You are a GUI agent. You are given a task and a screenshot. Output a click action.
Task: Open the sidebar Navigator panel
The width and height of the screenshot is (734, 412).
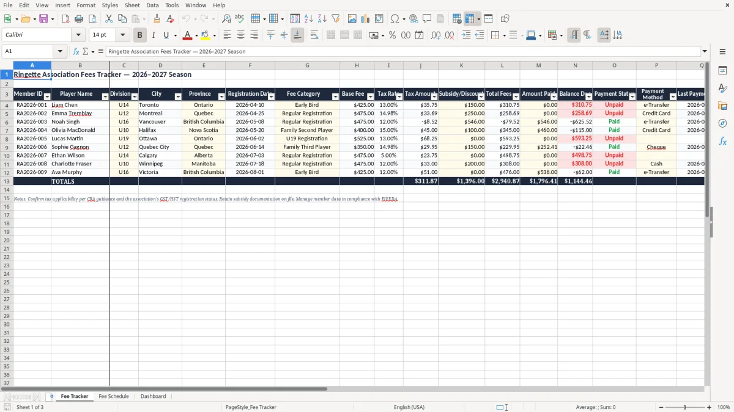[x=722, y=123]
